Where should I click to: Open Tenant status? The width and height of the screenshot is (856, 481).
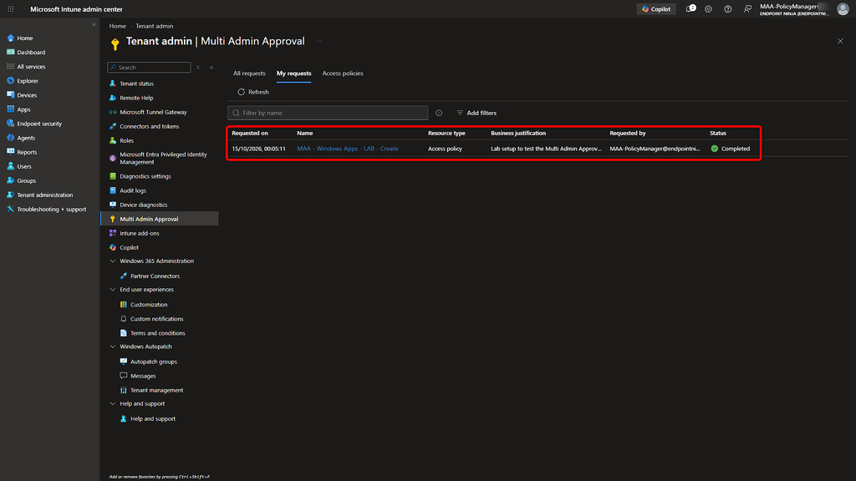(x=136, y=84)
